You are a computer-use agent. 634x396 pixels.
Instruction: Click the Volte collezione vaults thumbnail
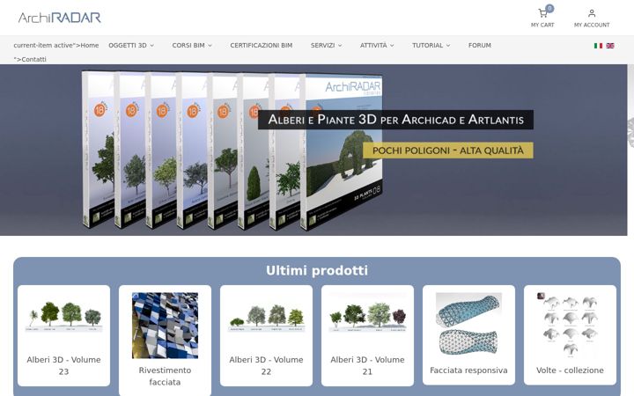coord(570,326)
